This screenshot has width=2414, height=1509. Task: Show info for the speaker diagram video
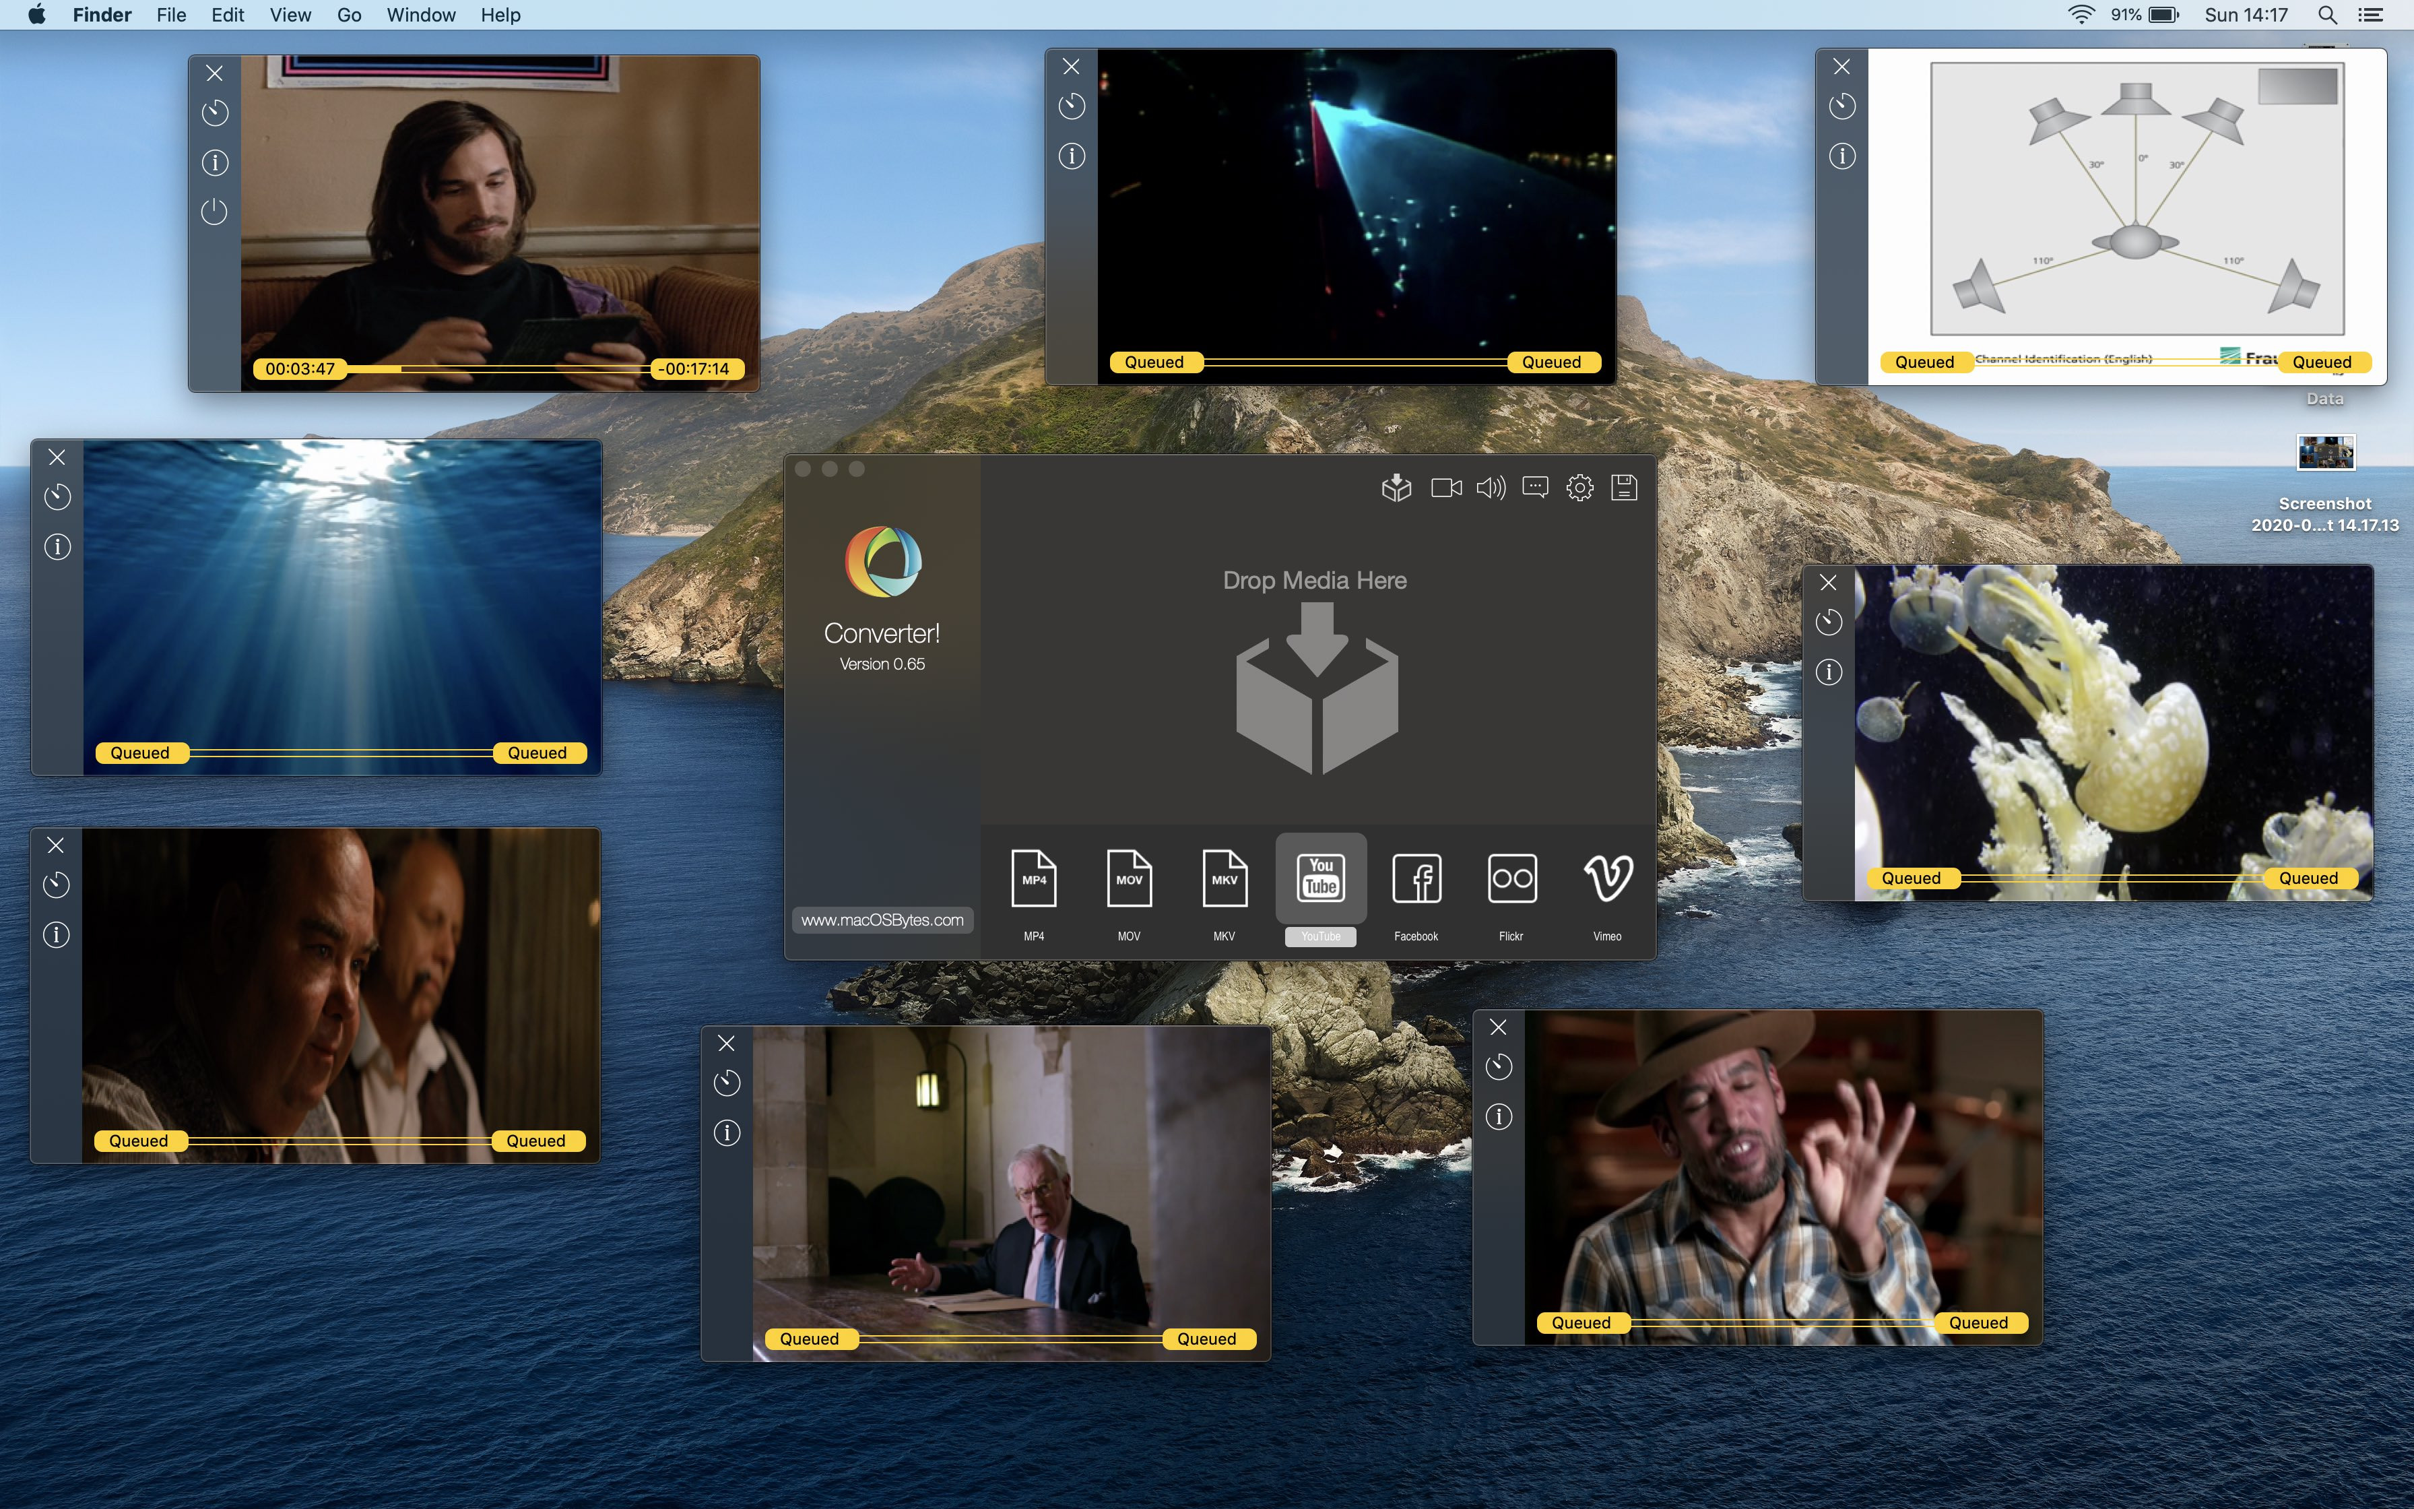tap(1841, 156)
